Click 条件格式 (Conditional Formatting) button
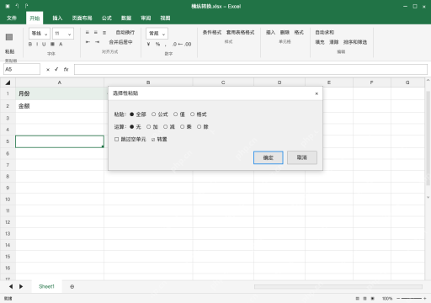 [212, 33]
